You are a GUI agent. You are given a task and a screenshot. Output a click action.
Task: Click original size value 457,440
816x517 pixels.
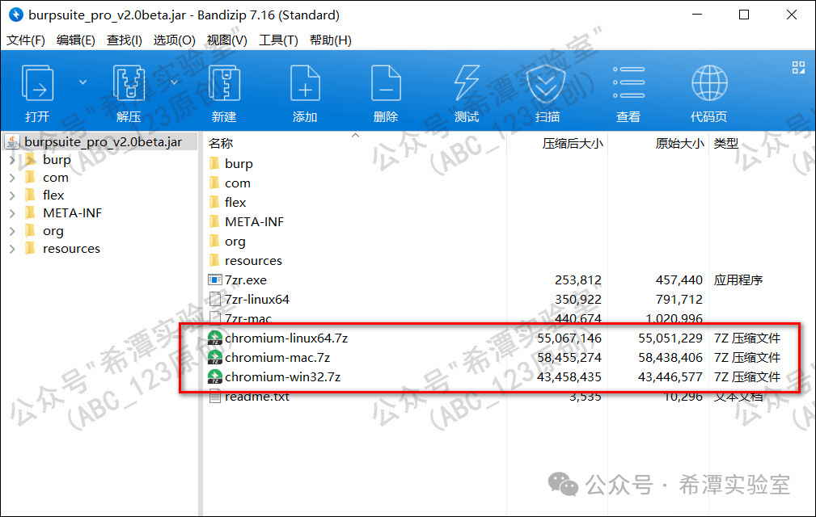(679, 280)
